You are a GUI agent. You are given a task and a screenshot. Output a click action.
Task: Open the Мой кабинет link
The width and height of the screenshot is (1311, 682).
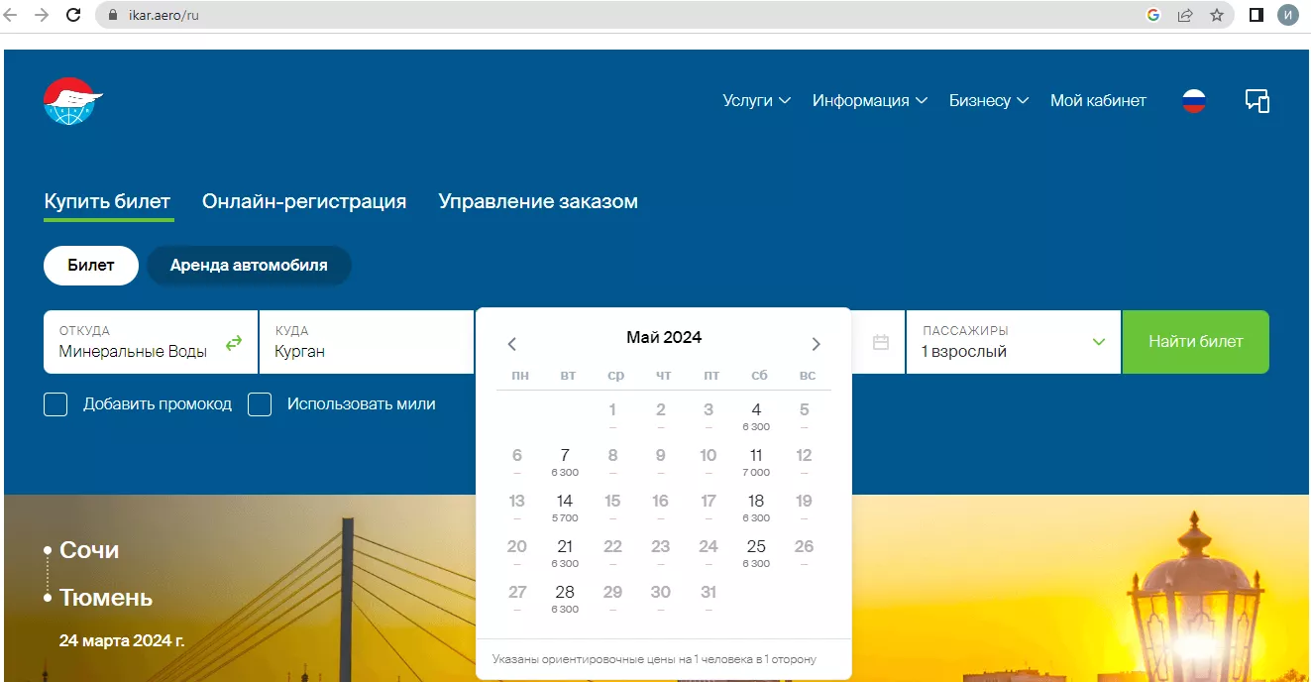(x=1098, y=101)
